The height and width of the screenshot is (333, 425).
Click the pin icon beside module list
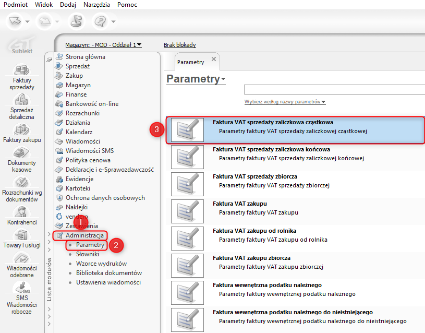click(x=49, y=59)
